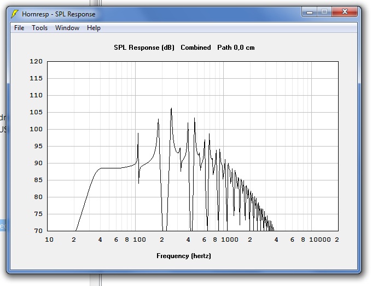Click the 100 label on the frequency axis

coord(139,240)
